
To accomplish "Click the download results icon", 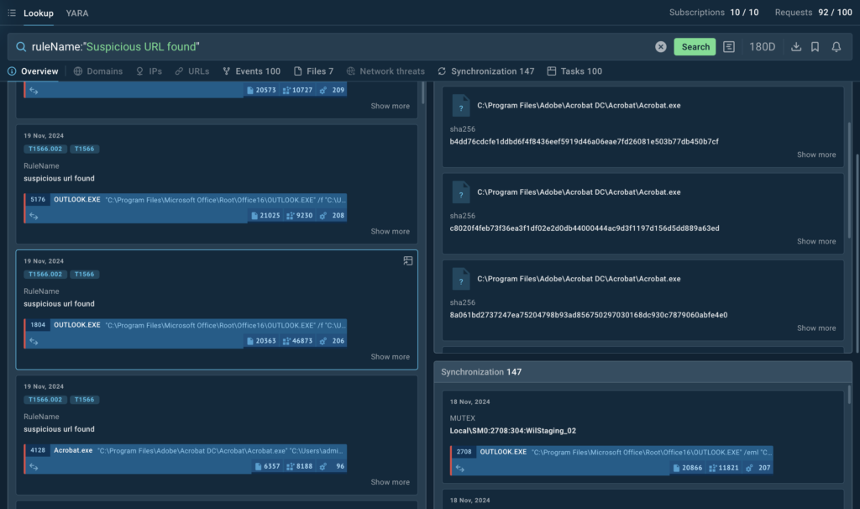I will pos(796,47).
